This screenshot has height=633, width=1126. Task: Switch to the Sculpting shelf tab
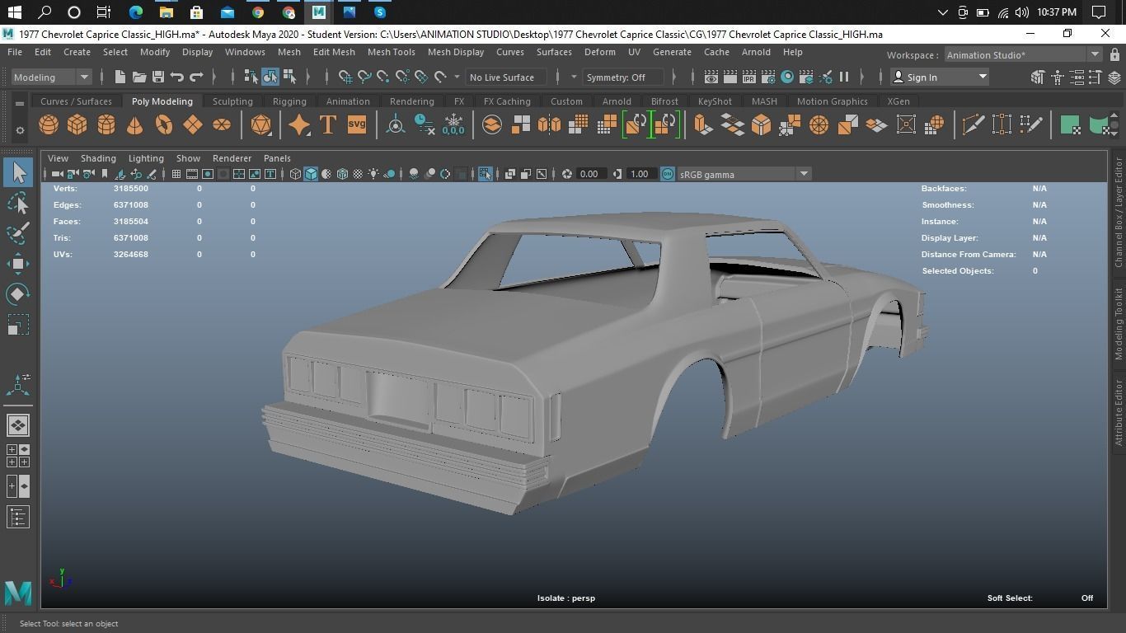tap(232, 101)
